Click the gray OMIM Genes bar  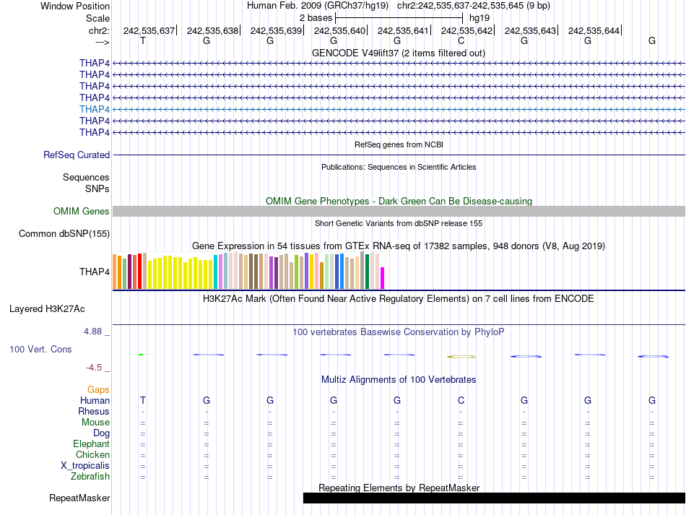click(399, 211)
